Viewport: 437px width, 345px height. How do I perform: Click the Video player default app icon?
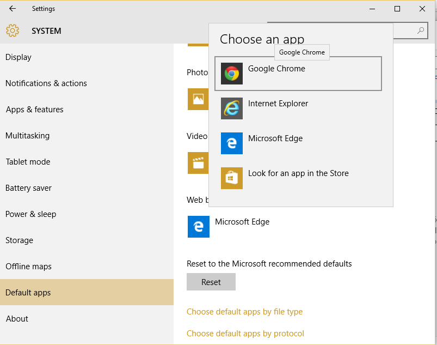pyautogui.click(x=198, y=163)
